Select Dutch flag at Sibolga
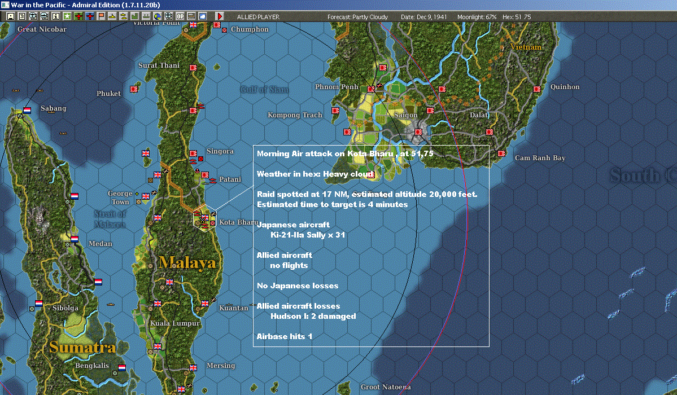Viewport: 677px width, 395px height. tap(39, 304)
